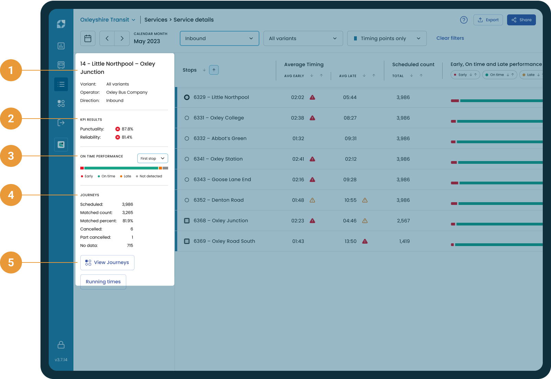This screenshot has width=551, height=379.
Task: Go to previous calendar month
Action: pos(107,38)
